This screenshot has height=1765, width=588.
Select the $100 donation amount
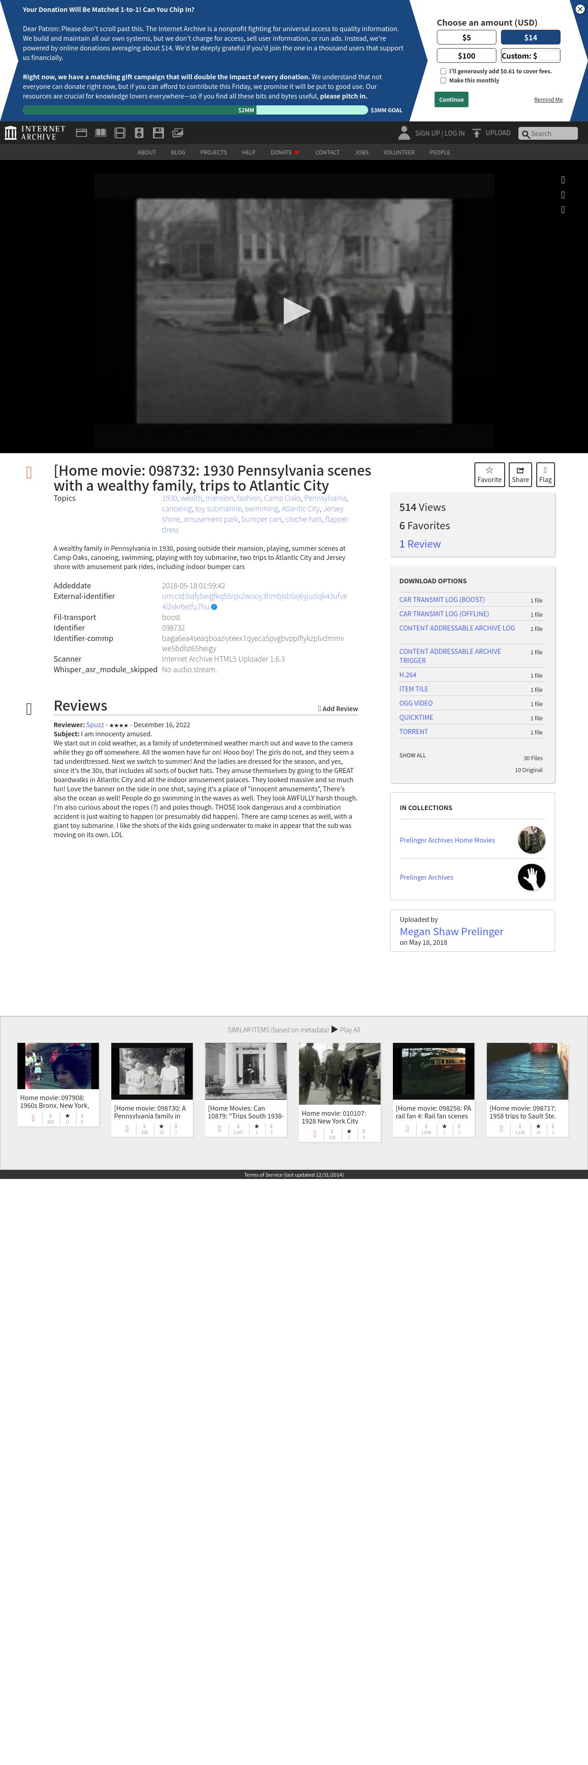pos(466,55)
